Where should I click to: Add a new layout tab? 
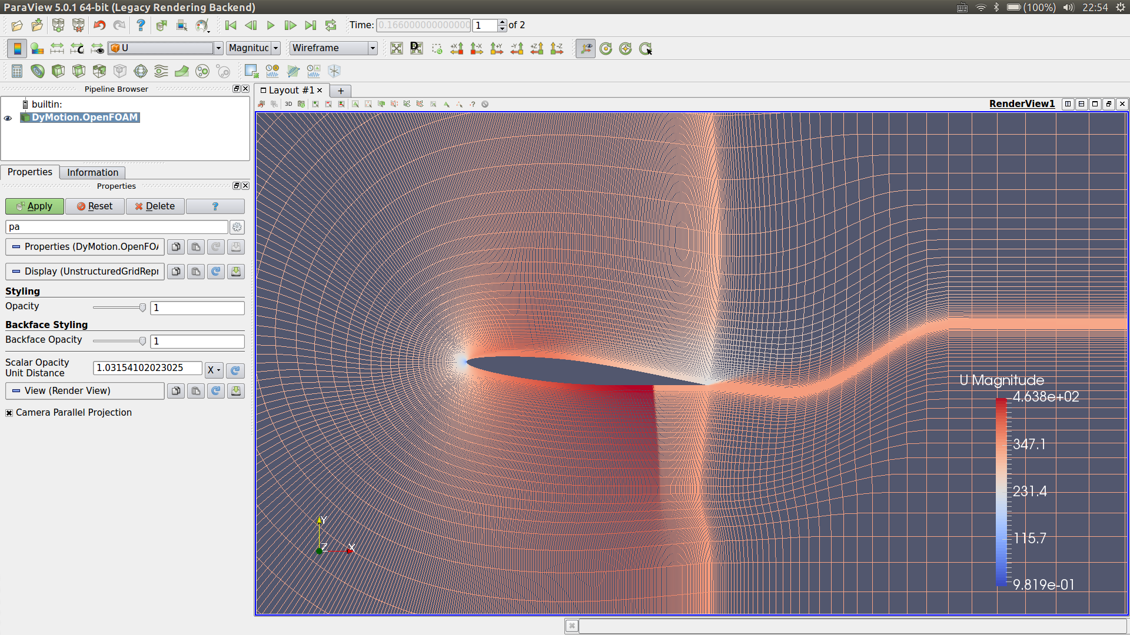pos(340,91)
